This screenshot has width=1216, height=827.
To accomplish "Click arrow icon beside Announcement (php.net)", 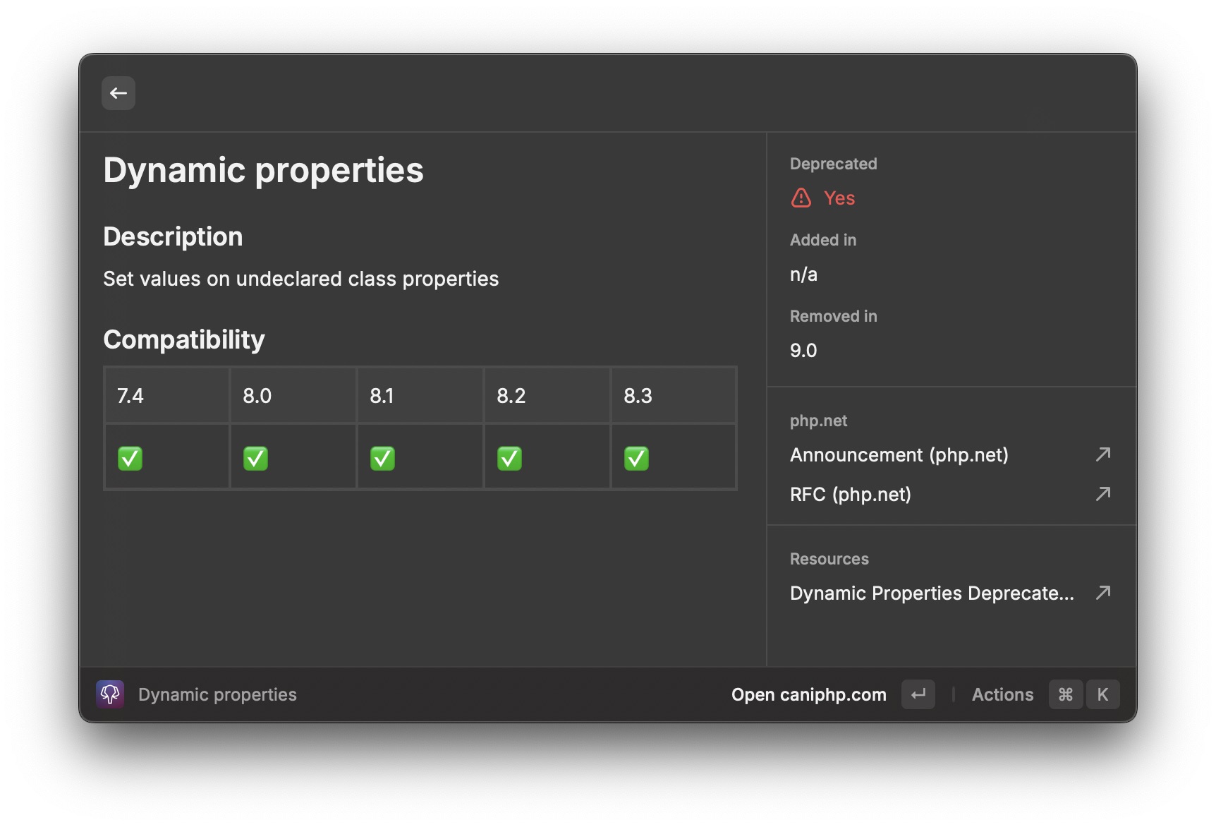I will (x=1103, y=454).
